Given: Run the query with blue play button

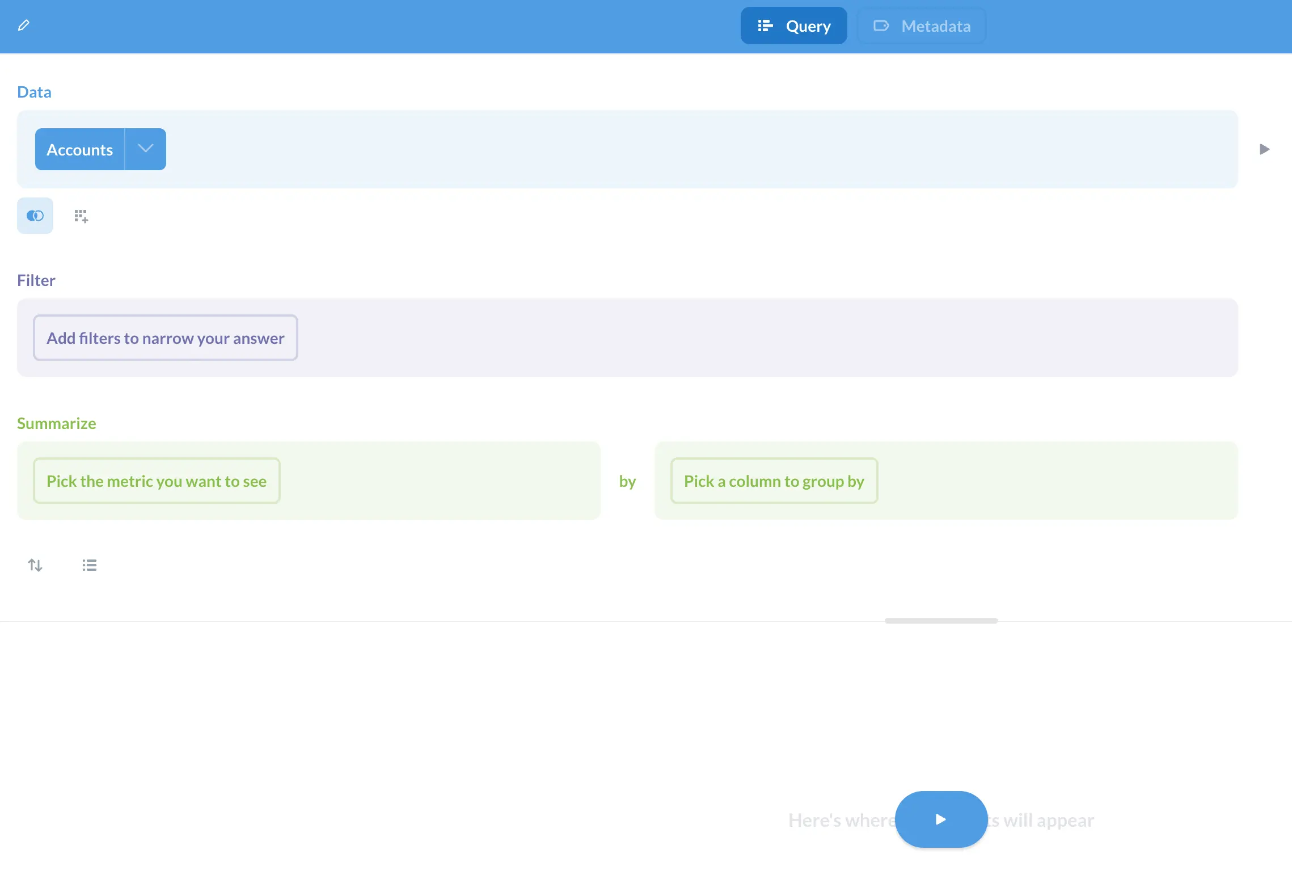Looking at the screenshot, I should click(x=941, y=819).
